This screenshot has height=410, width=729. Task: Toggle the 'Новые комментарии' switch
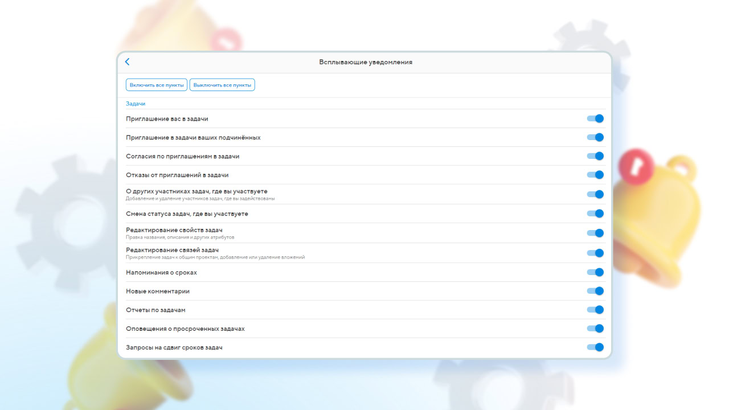pyautogui.click(x=595, y=291)
